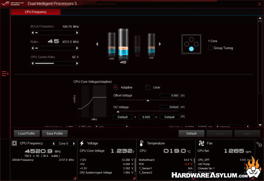Click the Offset Voltage input field
This screenshot has width=264, height=181.
pyautogui.click(x=169, y=95)
